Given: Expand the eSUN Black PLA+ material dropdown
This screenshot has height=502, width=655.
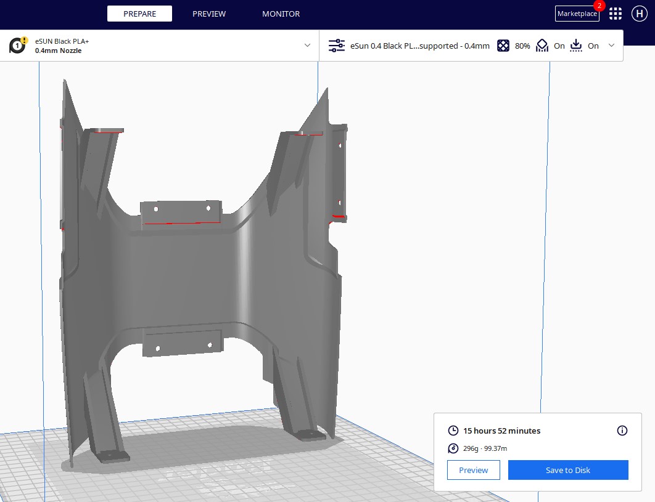Looking at the screenshot, I should (x=307, y=46).
